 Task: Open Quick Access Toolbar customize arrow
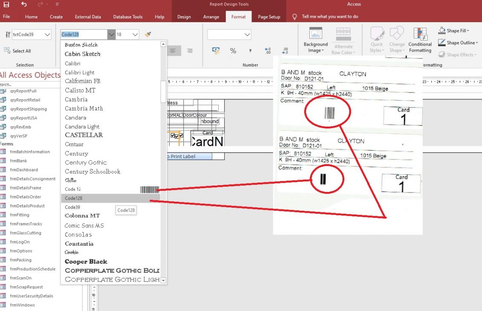57,4
